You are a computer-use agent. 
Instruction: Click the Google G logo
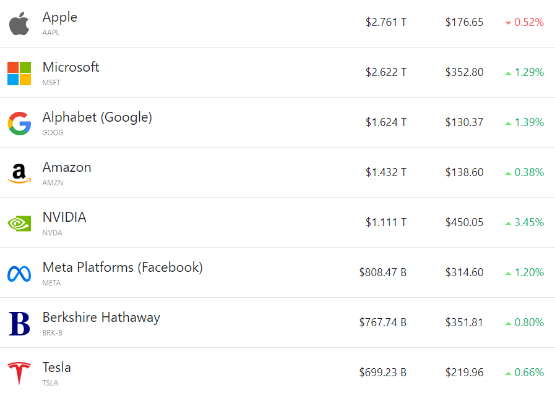(19, 124)
